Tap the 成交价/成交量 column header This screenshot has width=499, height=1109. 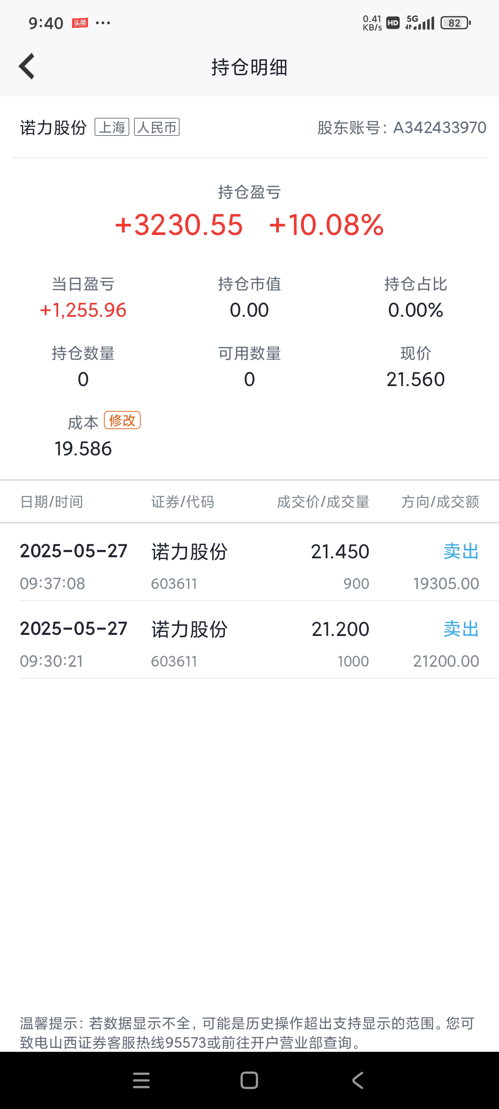pos(323,501)
